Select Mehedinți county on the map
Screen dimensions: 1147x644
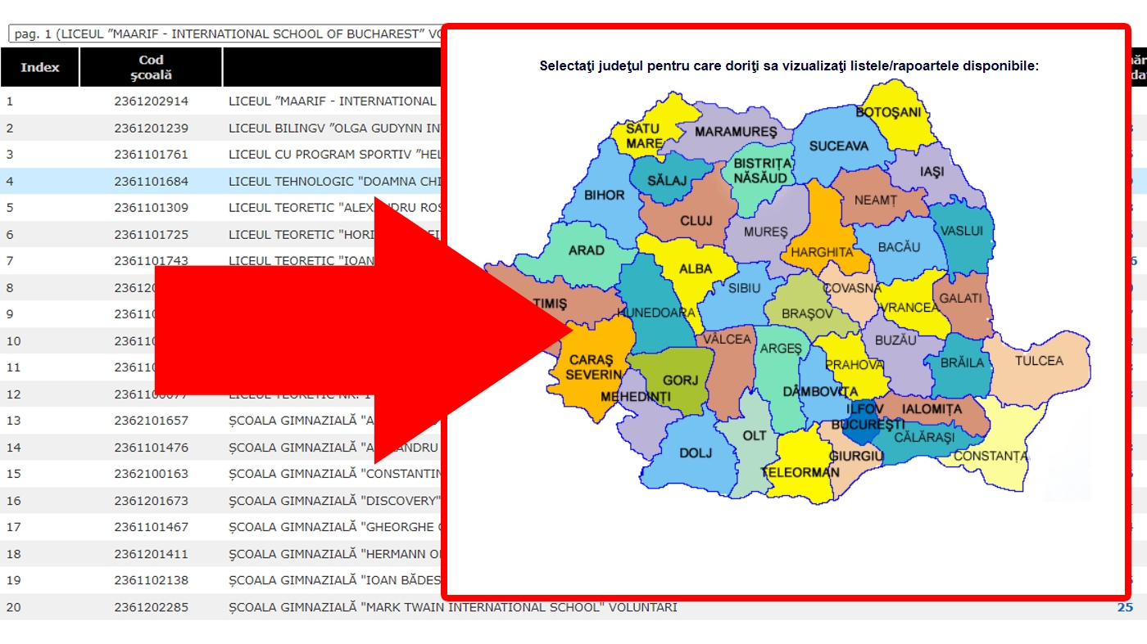pyautogui.click(x=636, y=397)
